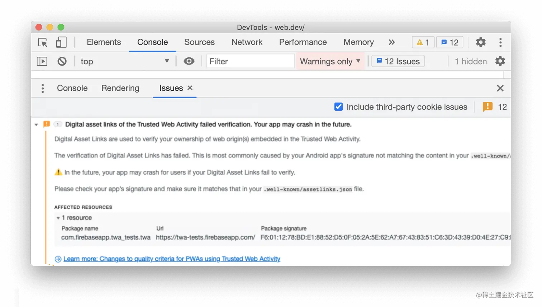Click the Package signature value cell
The height and width of the screenshot is (307, 542).
(386, 237)
